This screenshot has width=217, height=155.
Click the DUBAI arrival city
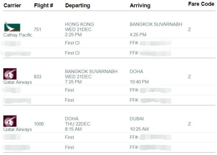[137, 119]
